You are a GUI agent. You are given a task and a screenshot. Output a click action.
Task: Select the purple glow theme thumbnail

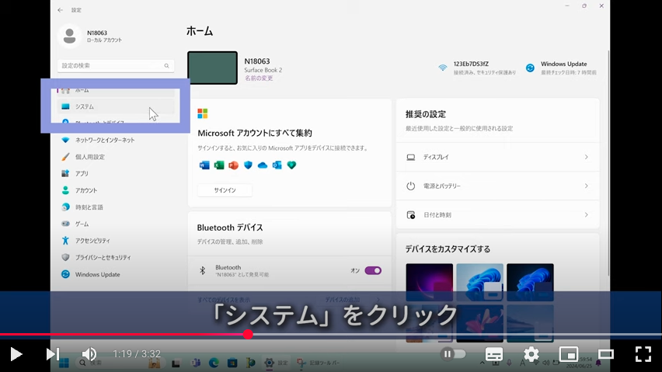(430, 283)
